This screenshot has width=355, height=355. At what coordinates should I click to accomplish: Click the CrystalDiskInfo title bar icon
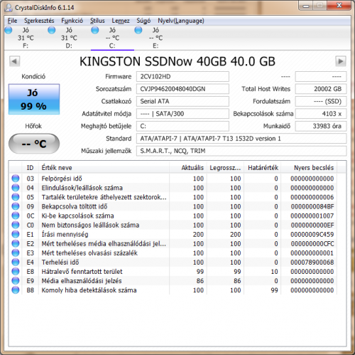9,8
